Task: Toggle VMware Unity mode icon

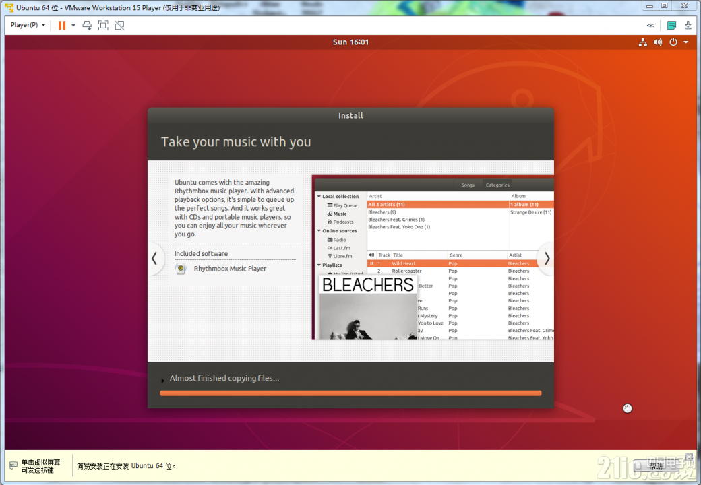Action: click(119, 26)
